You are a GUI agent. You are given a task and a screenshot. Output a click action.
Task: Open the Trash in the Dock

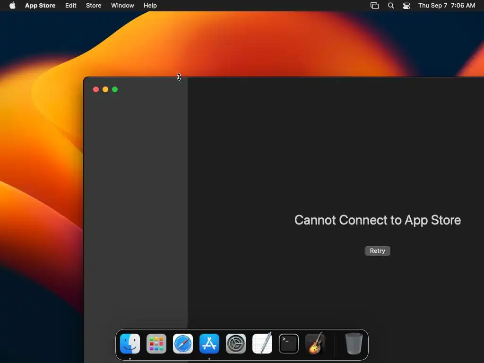click(x=354, y=344)
